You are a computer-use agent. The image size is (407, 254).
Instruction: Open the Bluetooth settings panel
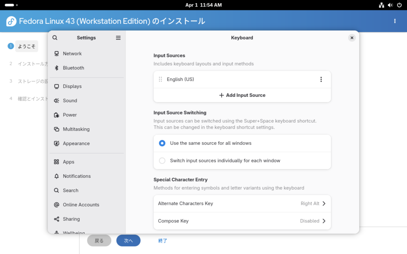pos(73,68)
